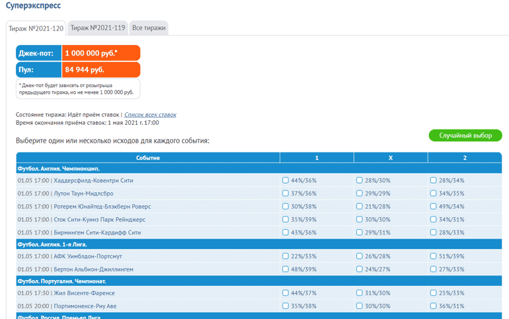Open the Список всех ставок link
Screen dimensions: 509x319
(x=150, y=114)
